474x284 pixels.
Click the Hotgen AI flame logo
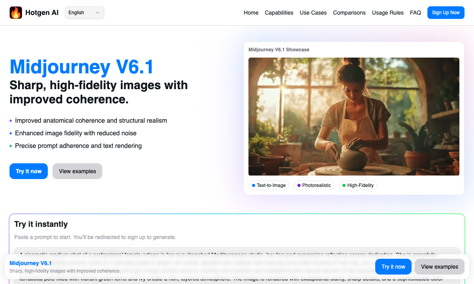point(16,12)
